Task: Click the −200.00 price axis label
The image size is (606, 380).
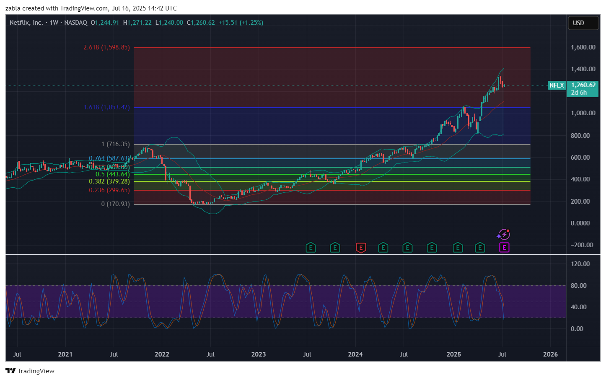Action: click(582, 245)
